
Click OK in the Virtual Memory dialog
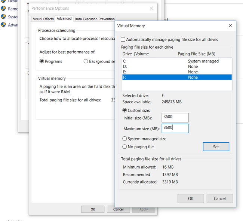tap(191, 199)
